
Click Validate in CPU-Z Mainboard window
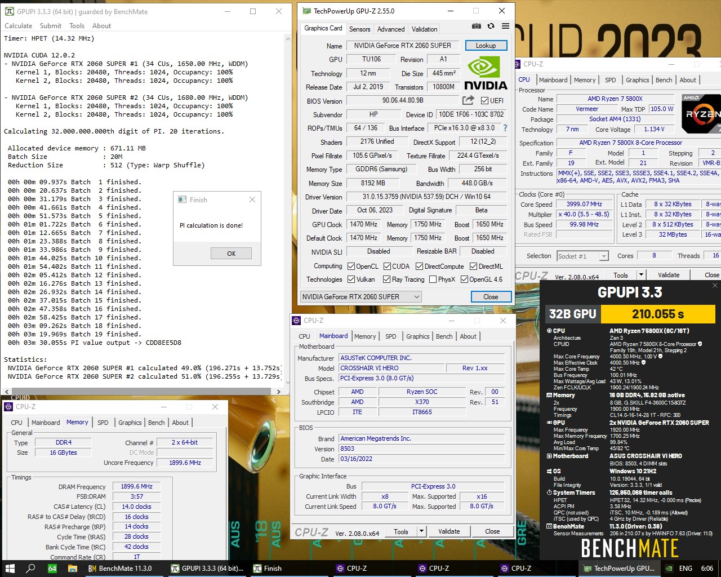(x=449, y=531)
